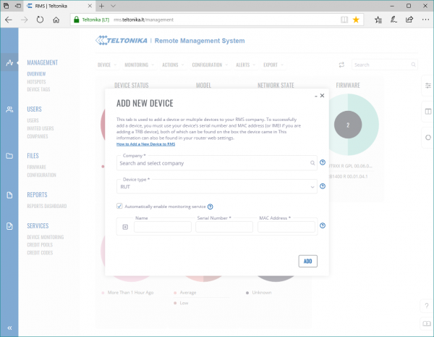The width and height of the screenshot is (434, 337).
Task: Open the Users section icon in sidebar
Action: [9, 109]
